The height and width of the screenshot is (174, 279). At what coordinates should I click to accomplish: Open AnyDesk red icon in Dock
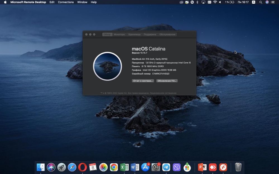tap(213, 167)
